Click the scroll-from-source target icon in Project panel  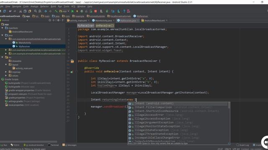pos(50,20)
